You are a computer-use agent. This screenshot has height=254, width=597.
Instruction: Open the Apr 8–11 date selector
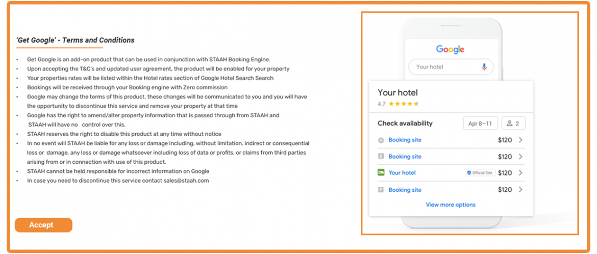tap(480, 123)
